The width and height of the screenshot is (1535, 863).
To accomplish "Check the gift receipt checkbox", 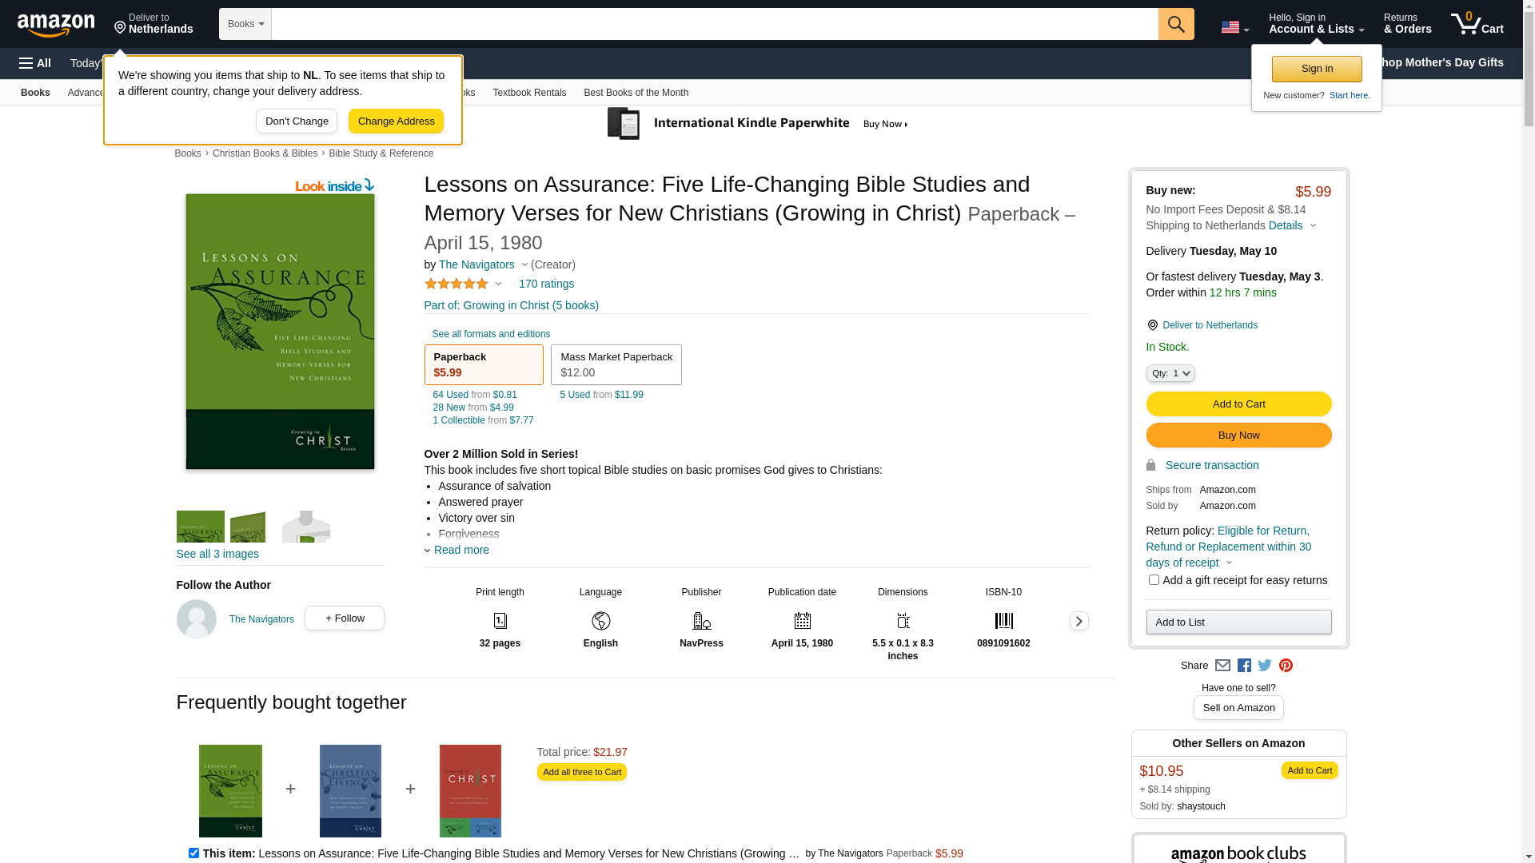I will [x=1154, y=580].
